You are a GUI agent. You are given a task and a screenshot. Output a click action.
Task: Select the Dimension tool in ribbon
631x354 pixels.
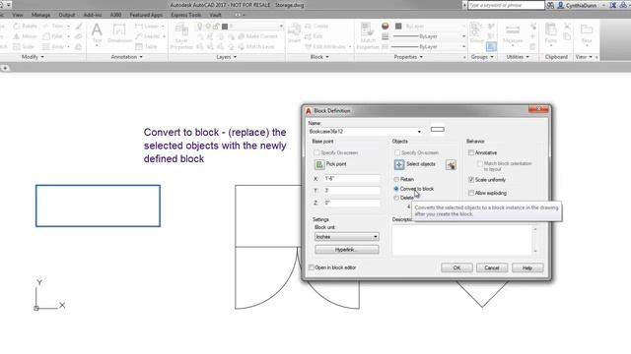(119, 33)
